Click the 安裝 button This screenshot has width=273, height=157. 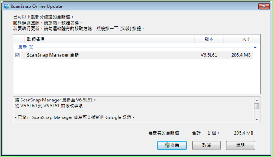coord(172,145)
